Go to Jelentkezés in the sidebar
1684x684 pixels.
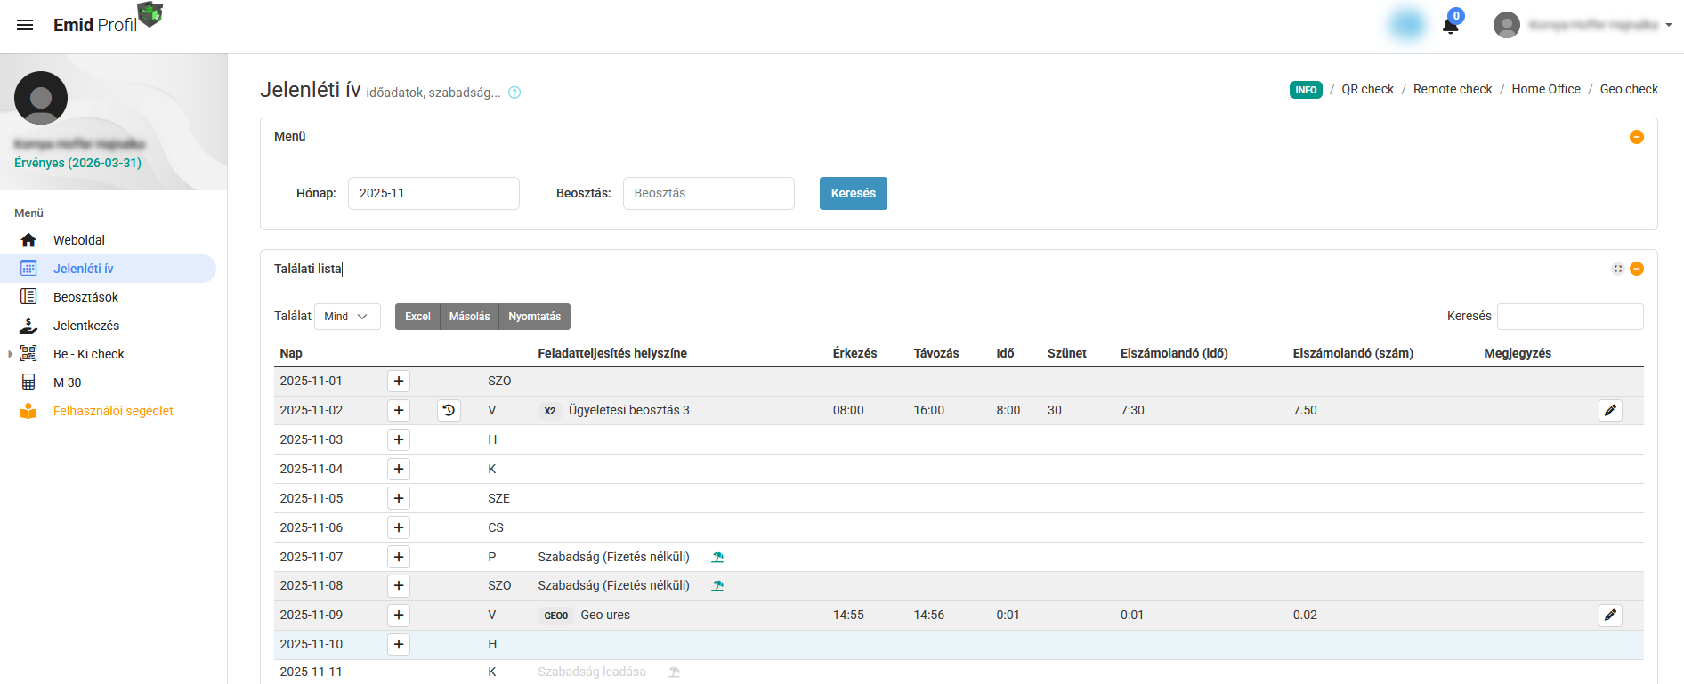pos(85,326)
